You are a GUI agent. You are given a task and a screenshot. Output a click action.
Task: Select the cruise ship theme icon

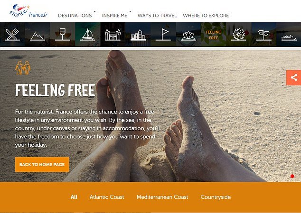pos(289,35)
